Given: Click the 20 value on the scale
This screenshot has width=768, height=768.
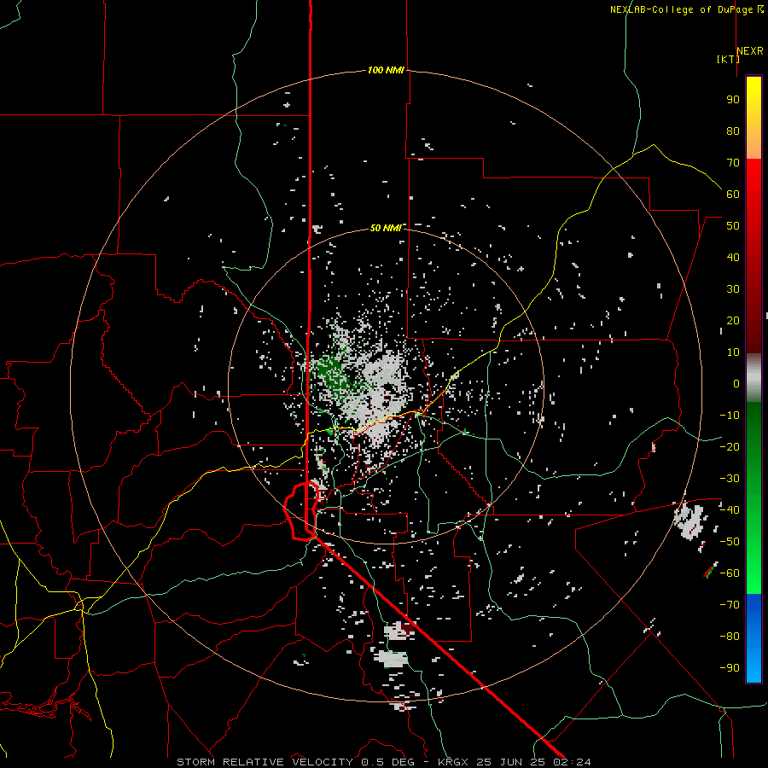Looking at the screenshot, I should pos(733,321).
